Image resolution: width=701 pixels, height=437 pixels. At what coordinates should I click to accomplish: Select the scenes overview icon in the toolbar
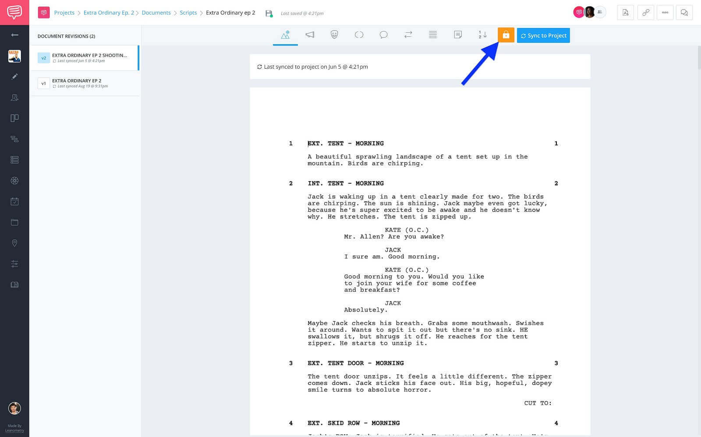pos(285,35)
